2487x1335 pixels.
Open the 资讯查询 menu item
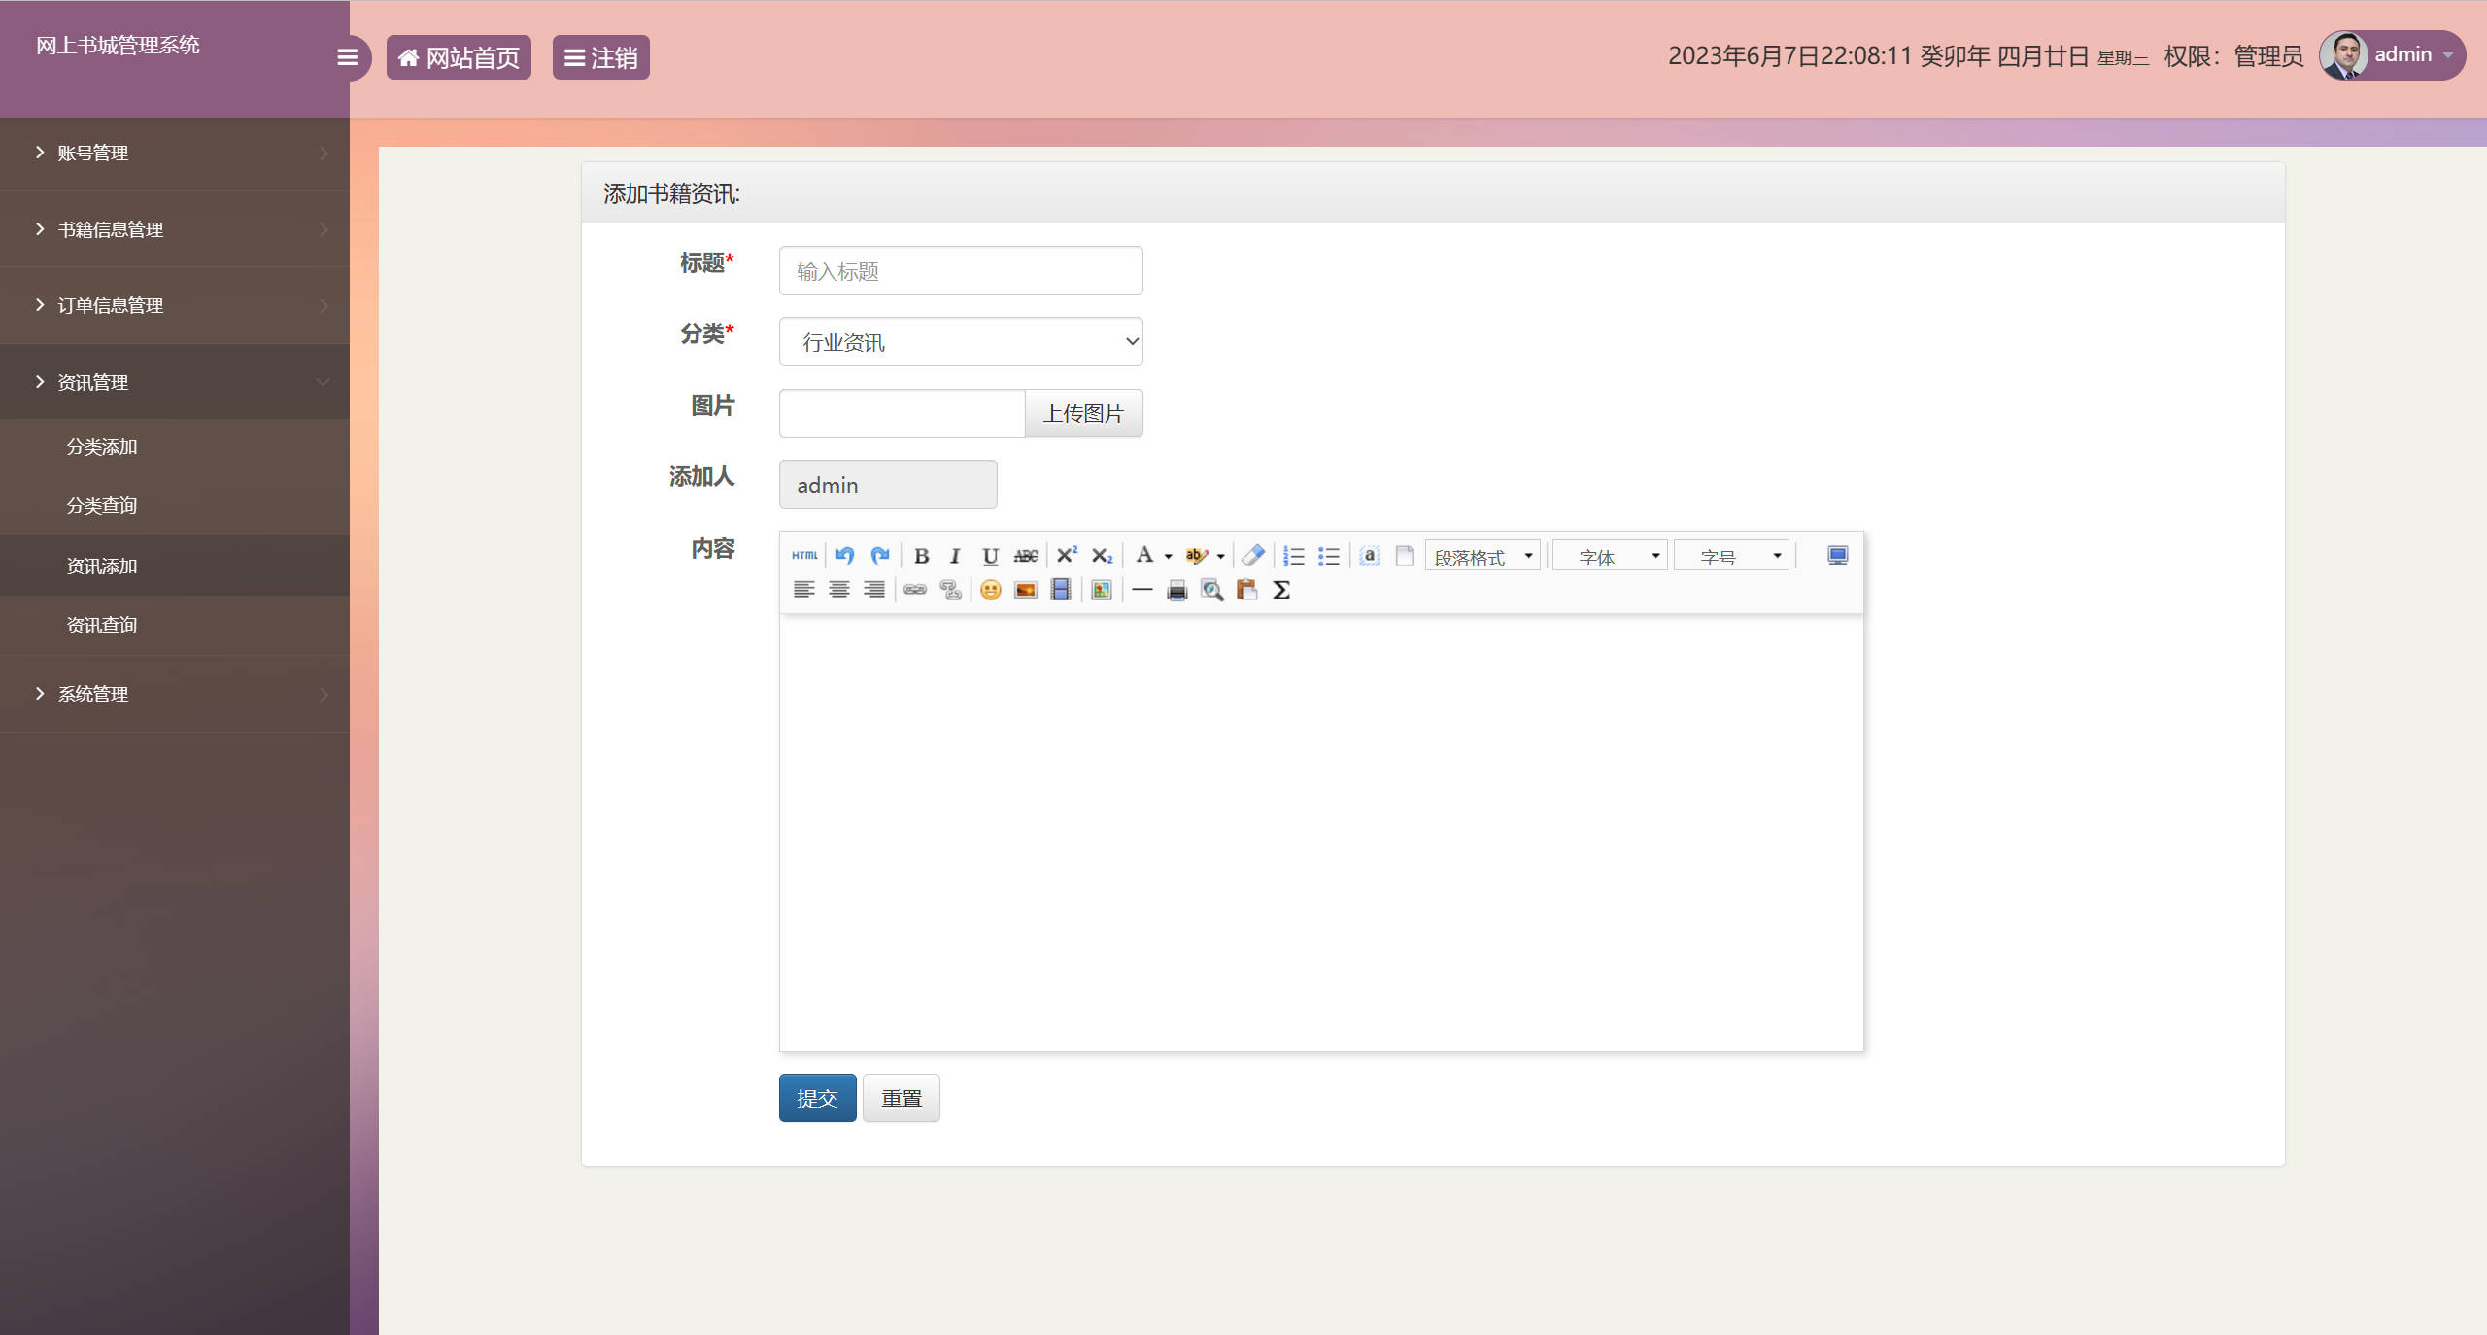tap(102, 625)
